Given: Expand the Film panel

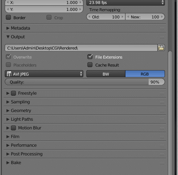Looking at the screenshot, I should tap(8, 137).
